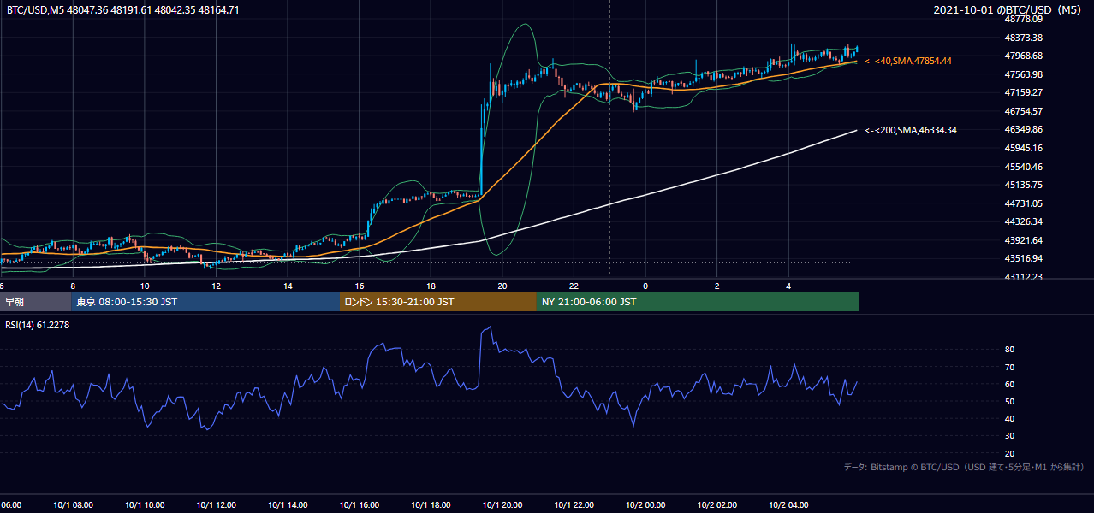Click price axis value 44731.05
The image size is (1094, 513).
[1023, 203]
